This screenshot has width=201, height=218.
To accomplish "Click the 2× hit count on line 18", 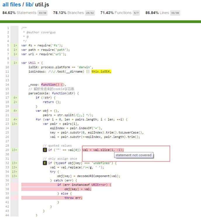I will (x=15, y=102).
